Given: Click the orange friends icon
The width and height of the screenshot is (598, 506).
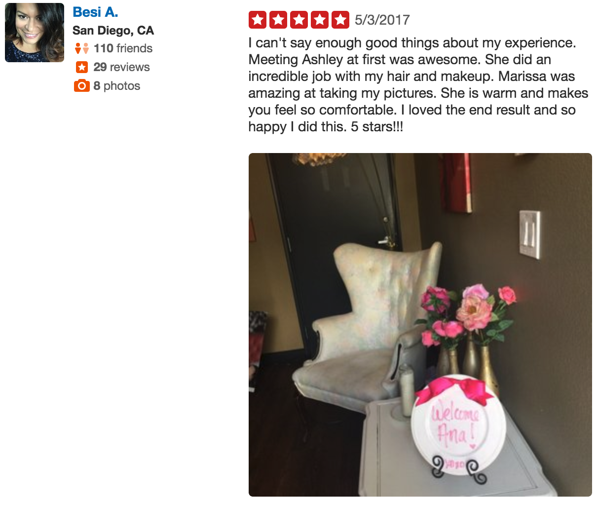Looking at the screenshot, I should coord(82,48).
